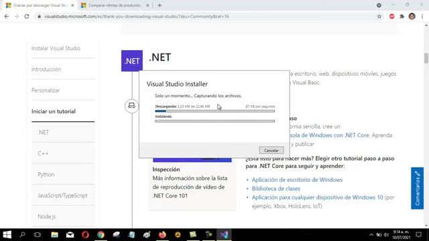The height and width of the screenshot is (241, 429).
Task: Open the Mail app on taskbar
Action: point(70,235)
